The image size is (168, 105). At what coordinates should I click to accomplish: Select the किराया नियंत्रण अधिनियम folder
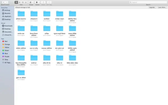click(x=34, y=28)
